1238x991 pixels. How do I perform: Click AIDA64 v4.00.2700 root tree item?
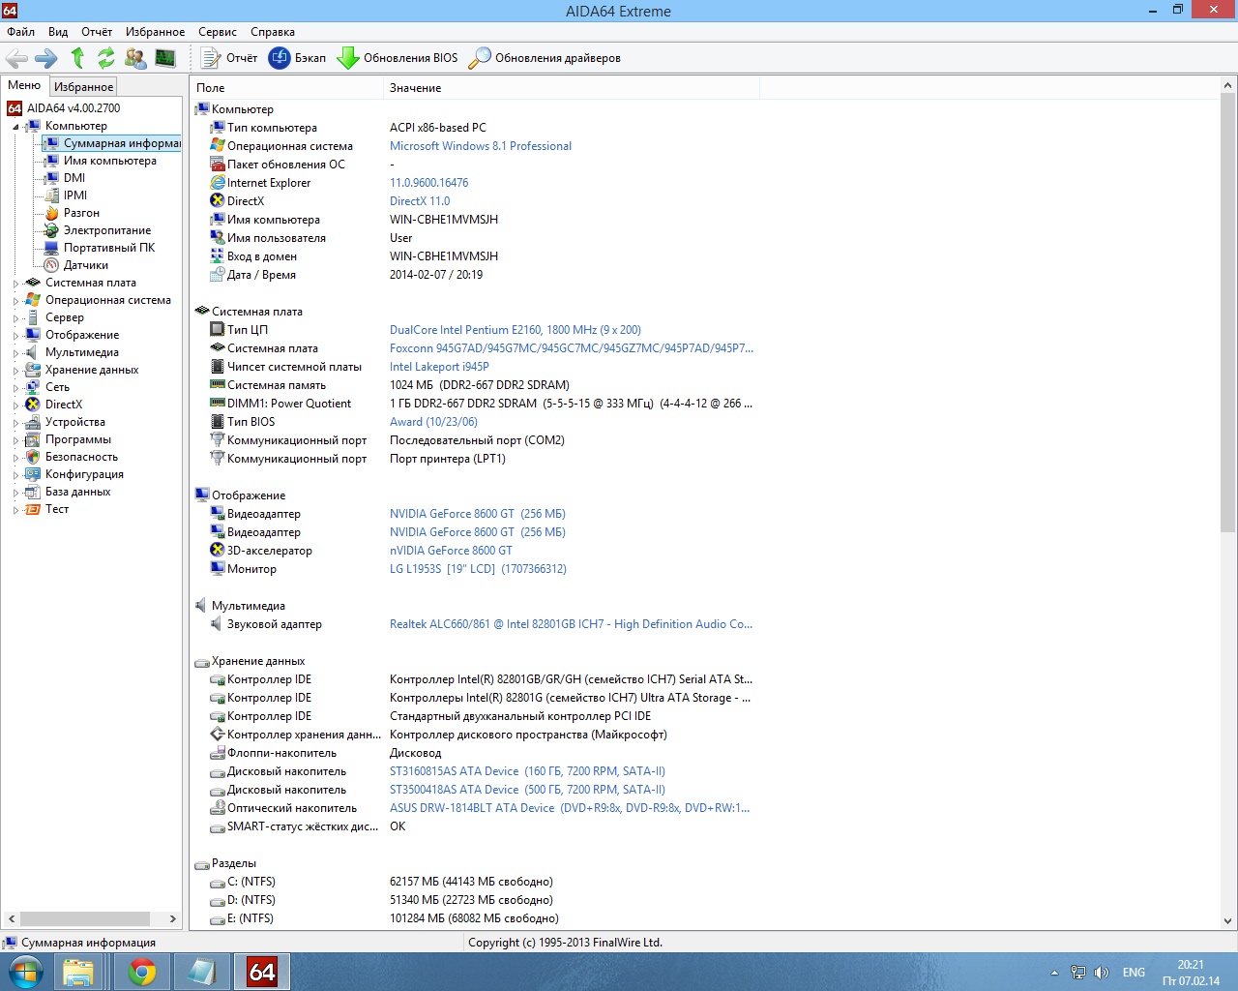[74, 108]
